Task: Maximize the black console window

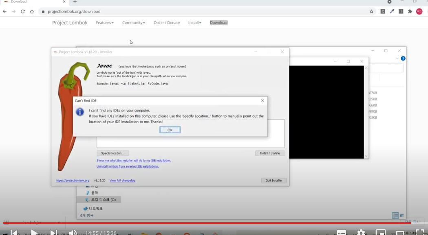Action: click(x=348, y=61)
